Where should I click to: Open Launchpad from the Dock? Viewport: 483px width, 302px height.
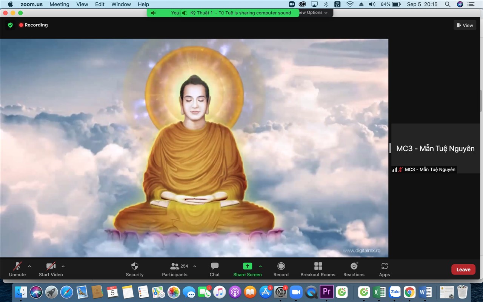click(52, 292)
